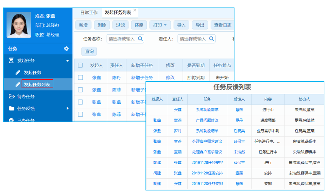Open the 打印 dropdown arrow

[x=165, y=25]
